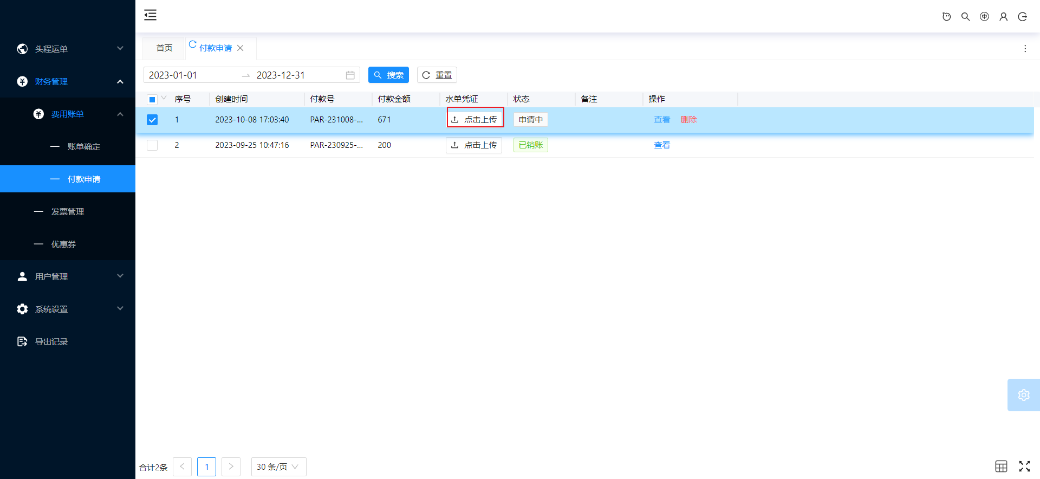
Task: Click 查看 link in row 1
Action: click(x=662, y=120)
